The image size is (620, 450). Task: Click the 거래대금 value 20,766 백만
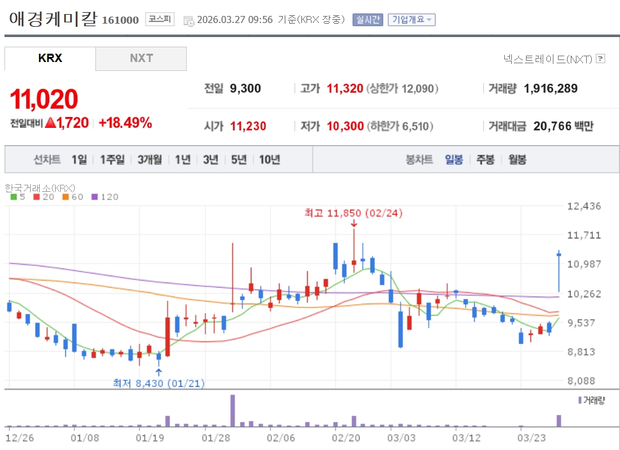click(564, 126)
